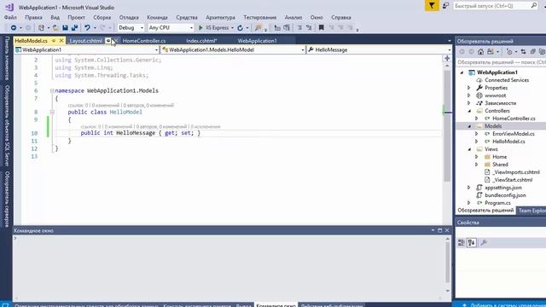Click the Comment Out Lines toolbar icon
Viewport: 546px width, 307px height.
pos(299,27)
